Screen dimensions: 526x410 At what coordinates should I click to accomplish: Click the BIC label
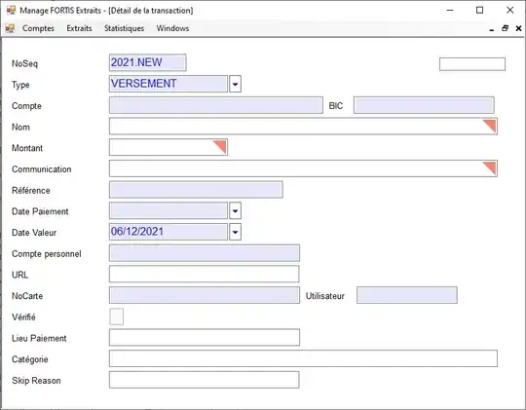336,106
